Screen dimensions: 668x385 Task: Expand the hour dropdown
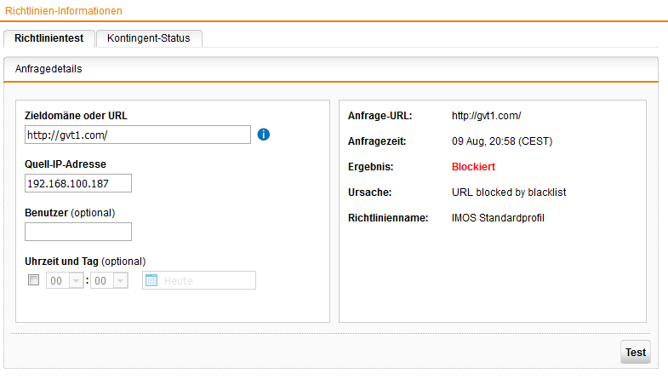tap(76, 281)
